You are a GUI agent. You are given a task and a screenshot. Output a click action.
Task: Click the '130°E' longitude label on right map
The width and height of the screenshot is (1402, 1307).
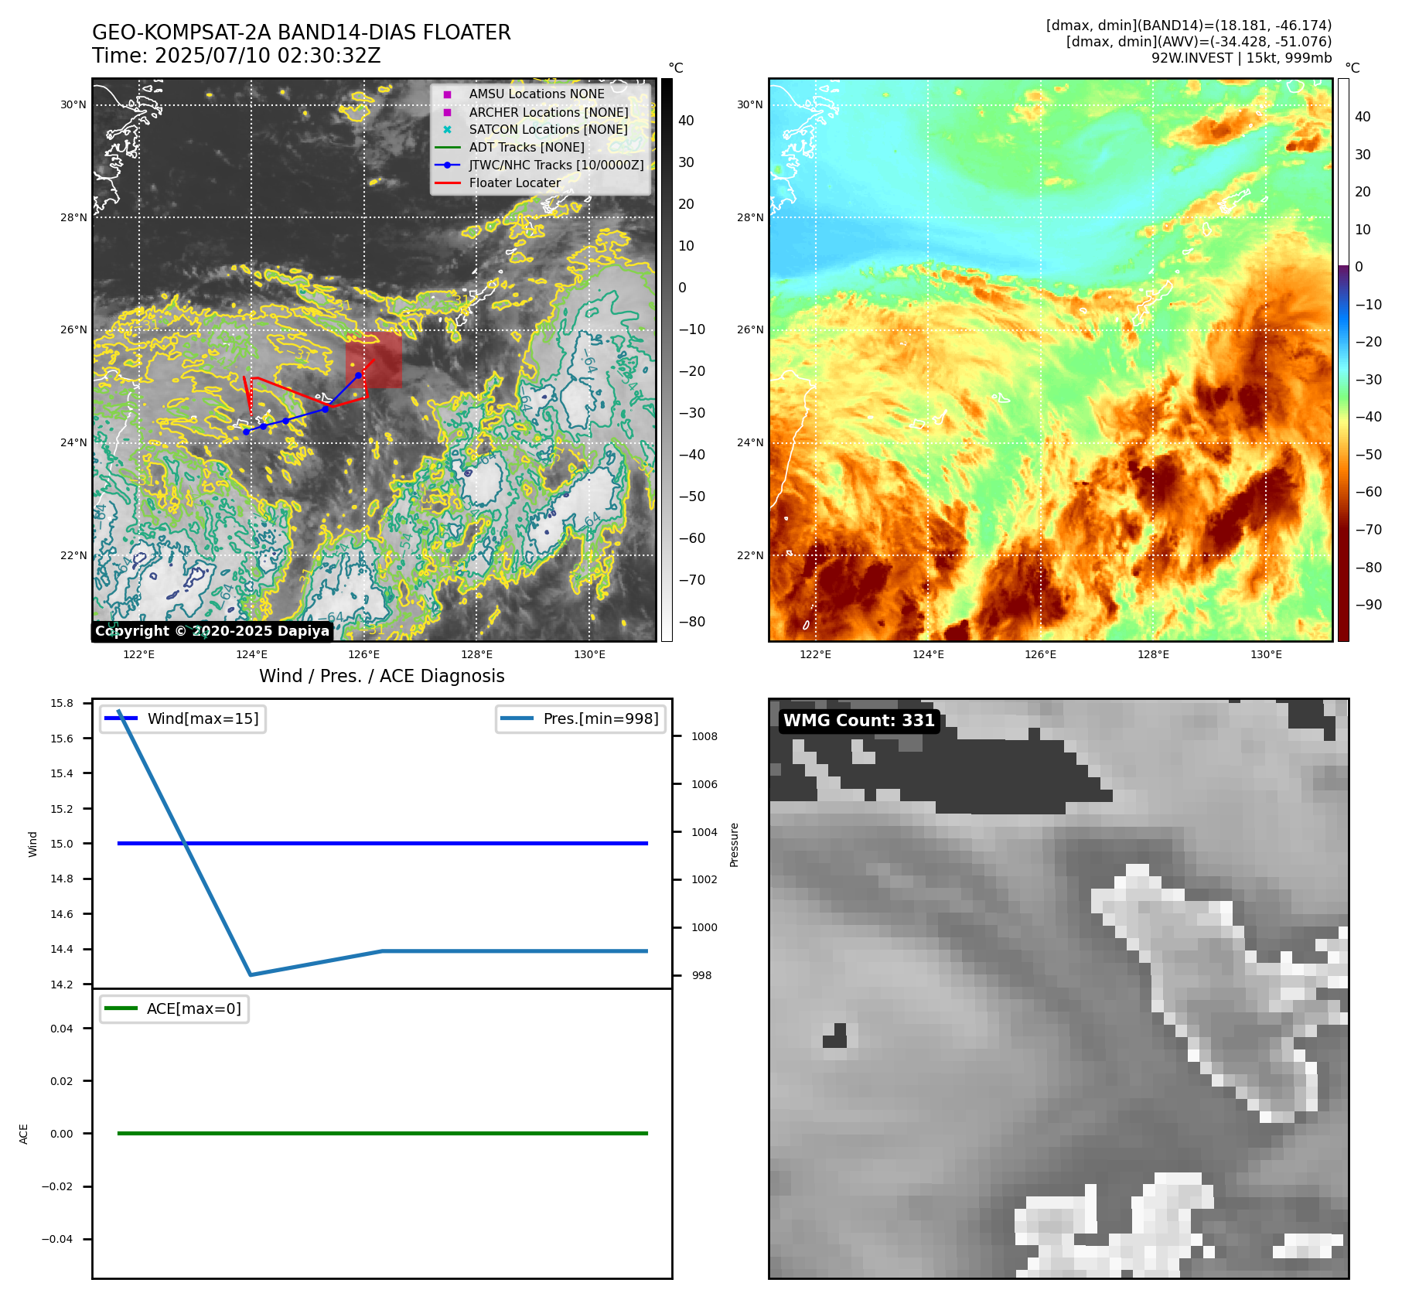click(x=1266, y=654)
